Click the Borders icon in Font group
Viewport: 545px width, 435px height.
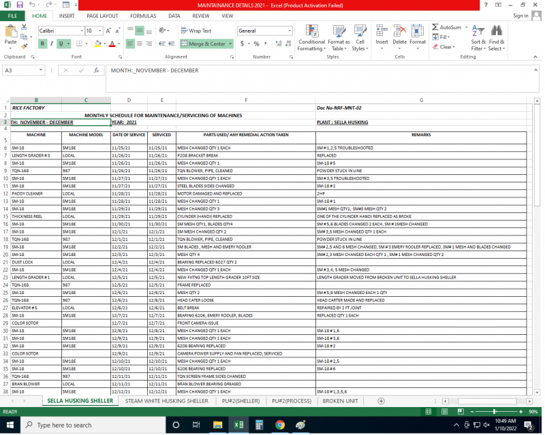79,44
